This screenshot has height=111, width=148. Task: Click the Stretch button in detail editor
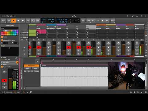[27, 68]
